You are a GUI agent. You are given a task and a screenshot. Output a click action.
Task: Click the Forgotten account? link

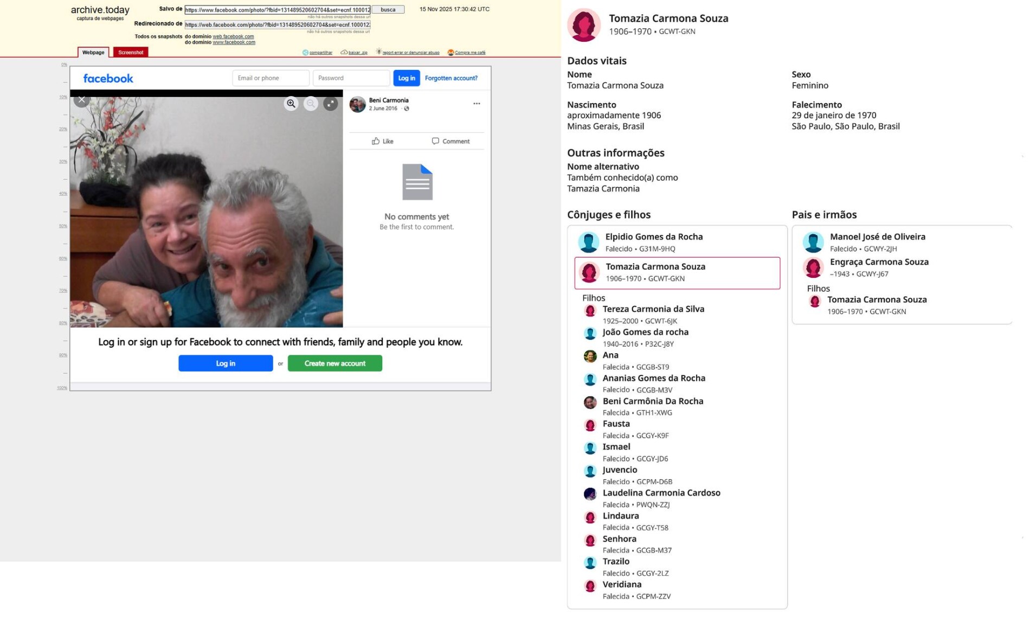pyautogui.click(x=450, y=78)
